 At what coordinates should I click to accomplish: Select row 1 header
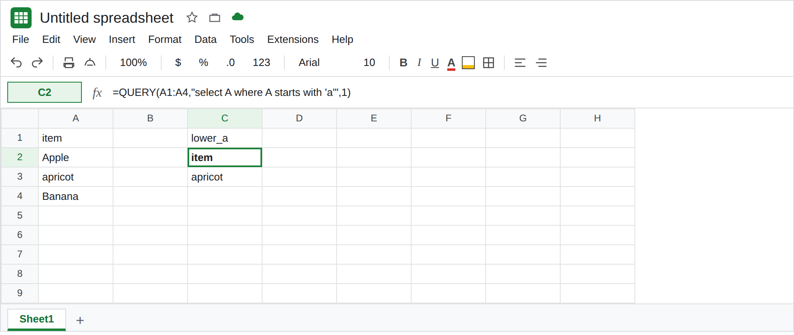[x=20, y=138]
